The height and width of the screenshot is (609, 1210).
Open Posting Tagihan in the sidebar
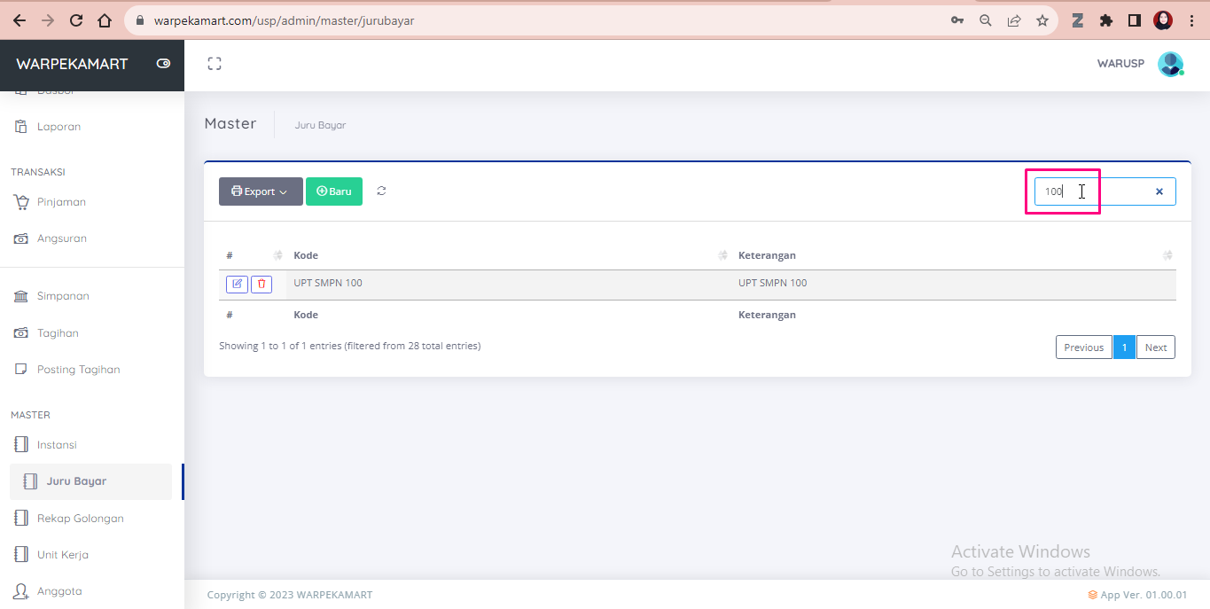78,370
